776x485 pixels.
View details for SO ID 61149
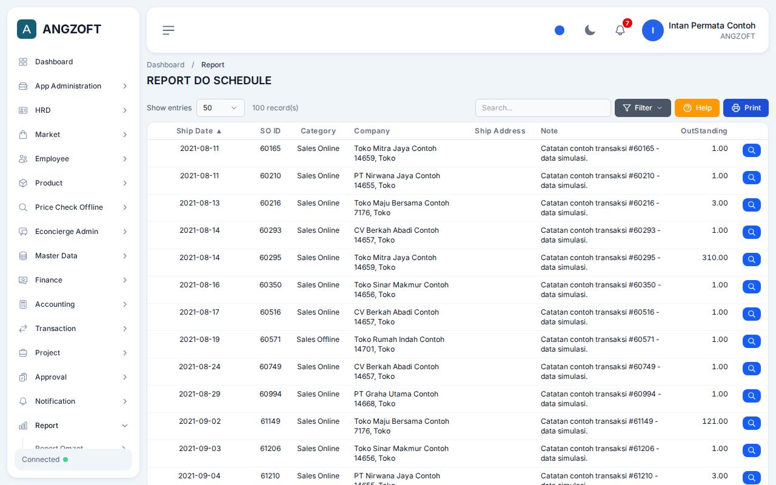(752, 423)
